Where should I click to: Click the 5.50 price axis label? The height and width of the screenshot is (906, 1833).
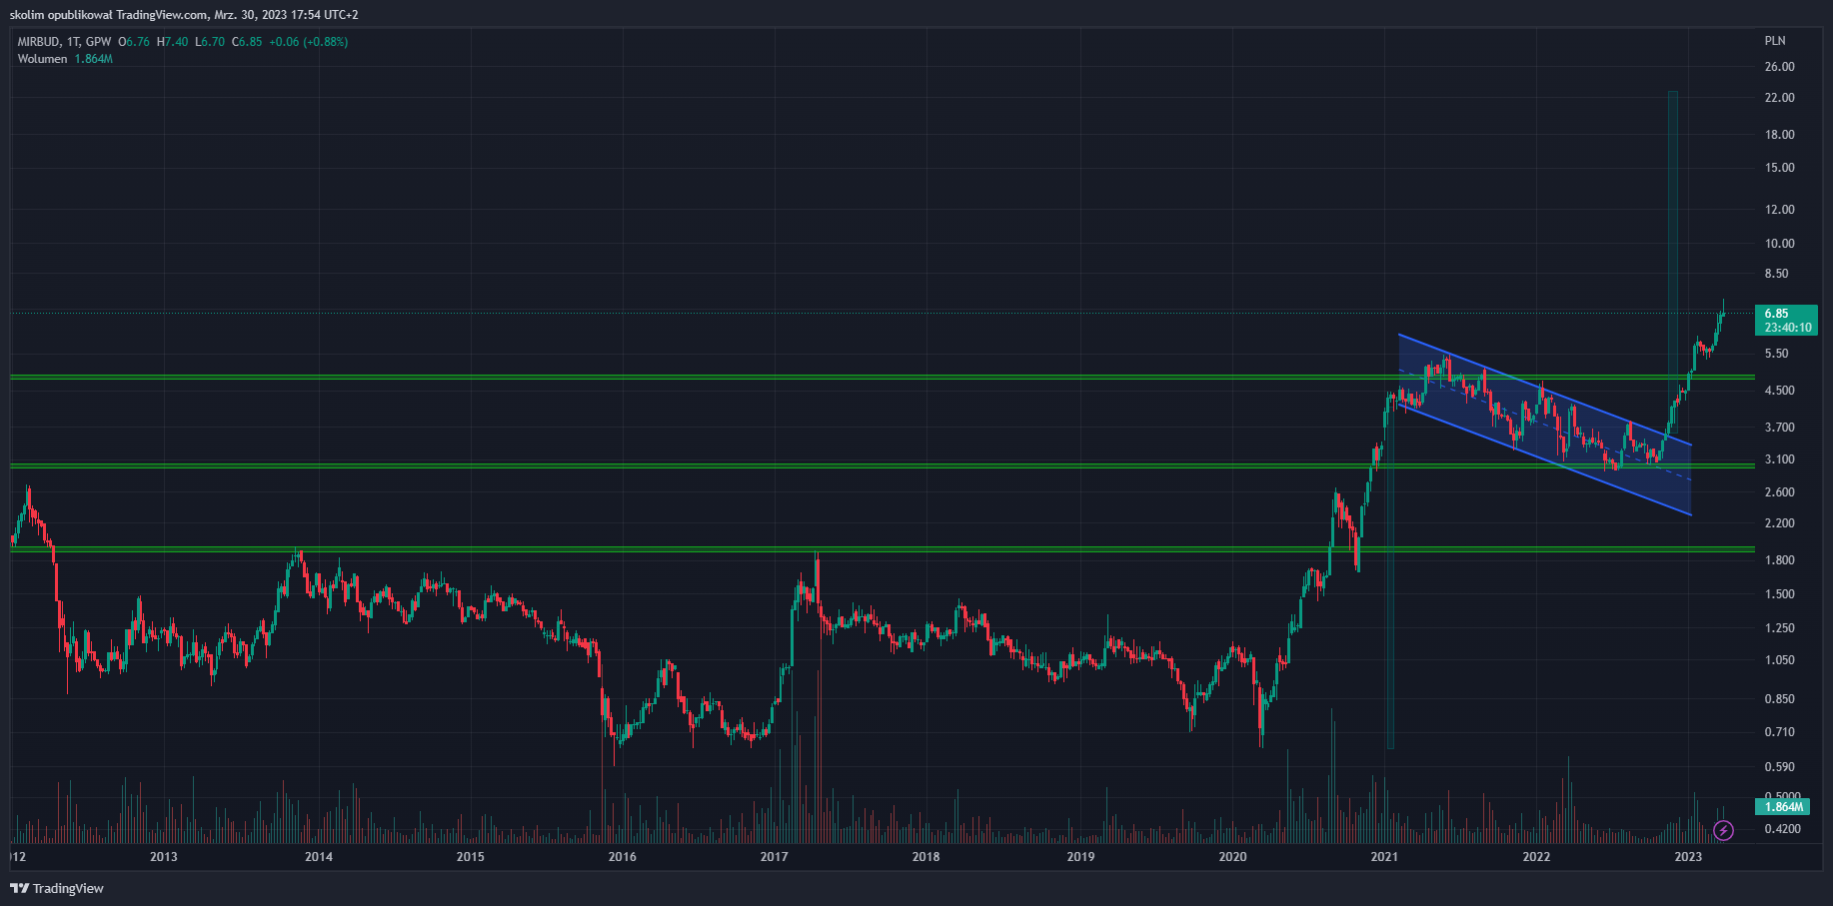(1776, 354)
